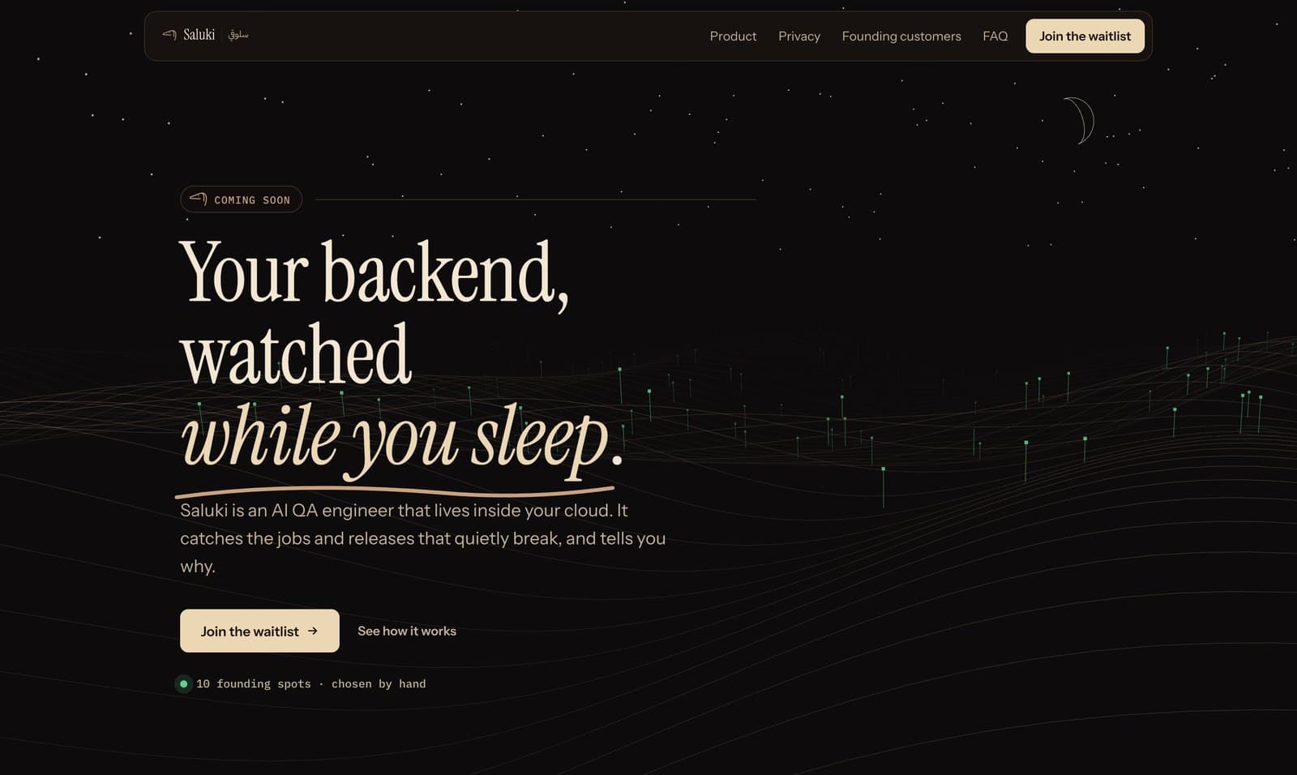Image resolution: width=1297 pixels, height=775 pixels.
Task: Click the Saluki AI QA engineer description paragraph
Action: (422, 538)
